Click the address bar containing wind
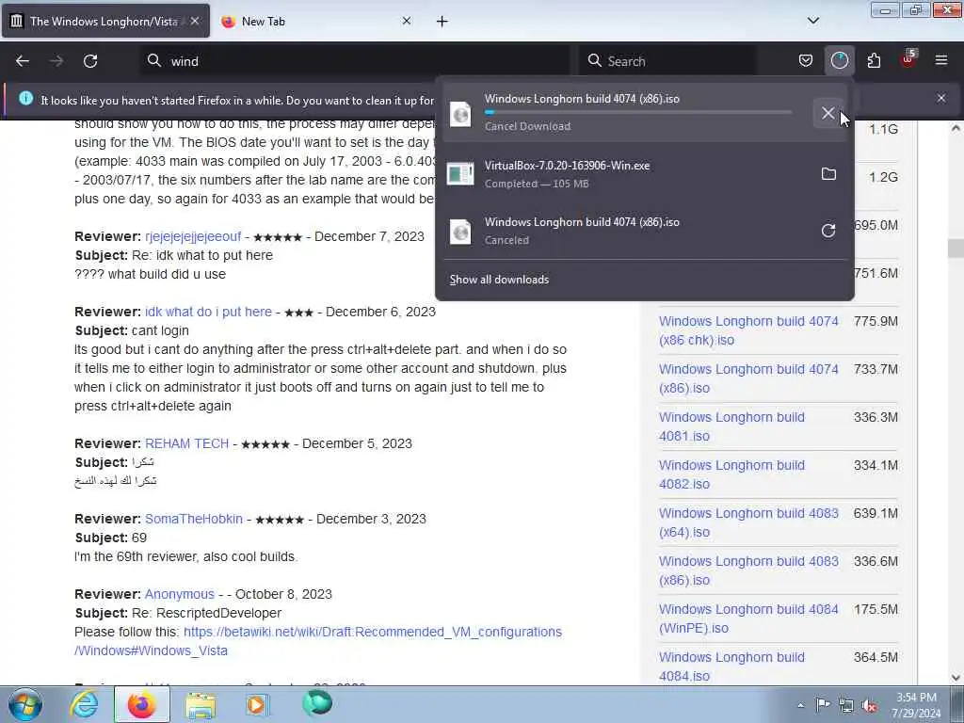The height and width of the screenshot is (723, 964). pos(355,61)
